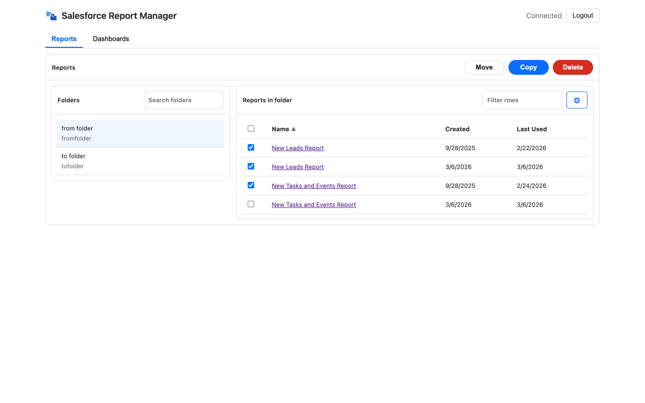645x403 pixels.
Task: Click the Salesforce Report Manager folder logo
Action: click(51, 15)
